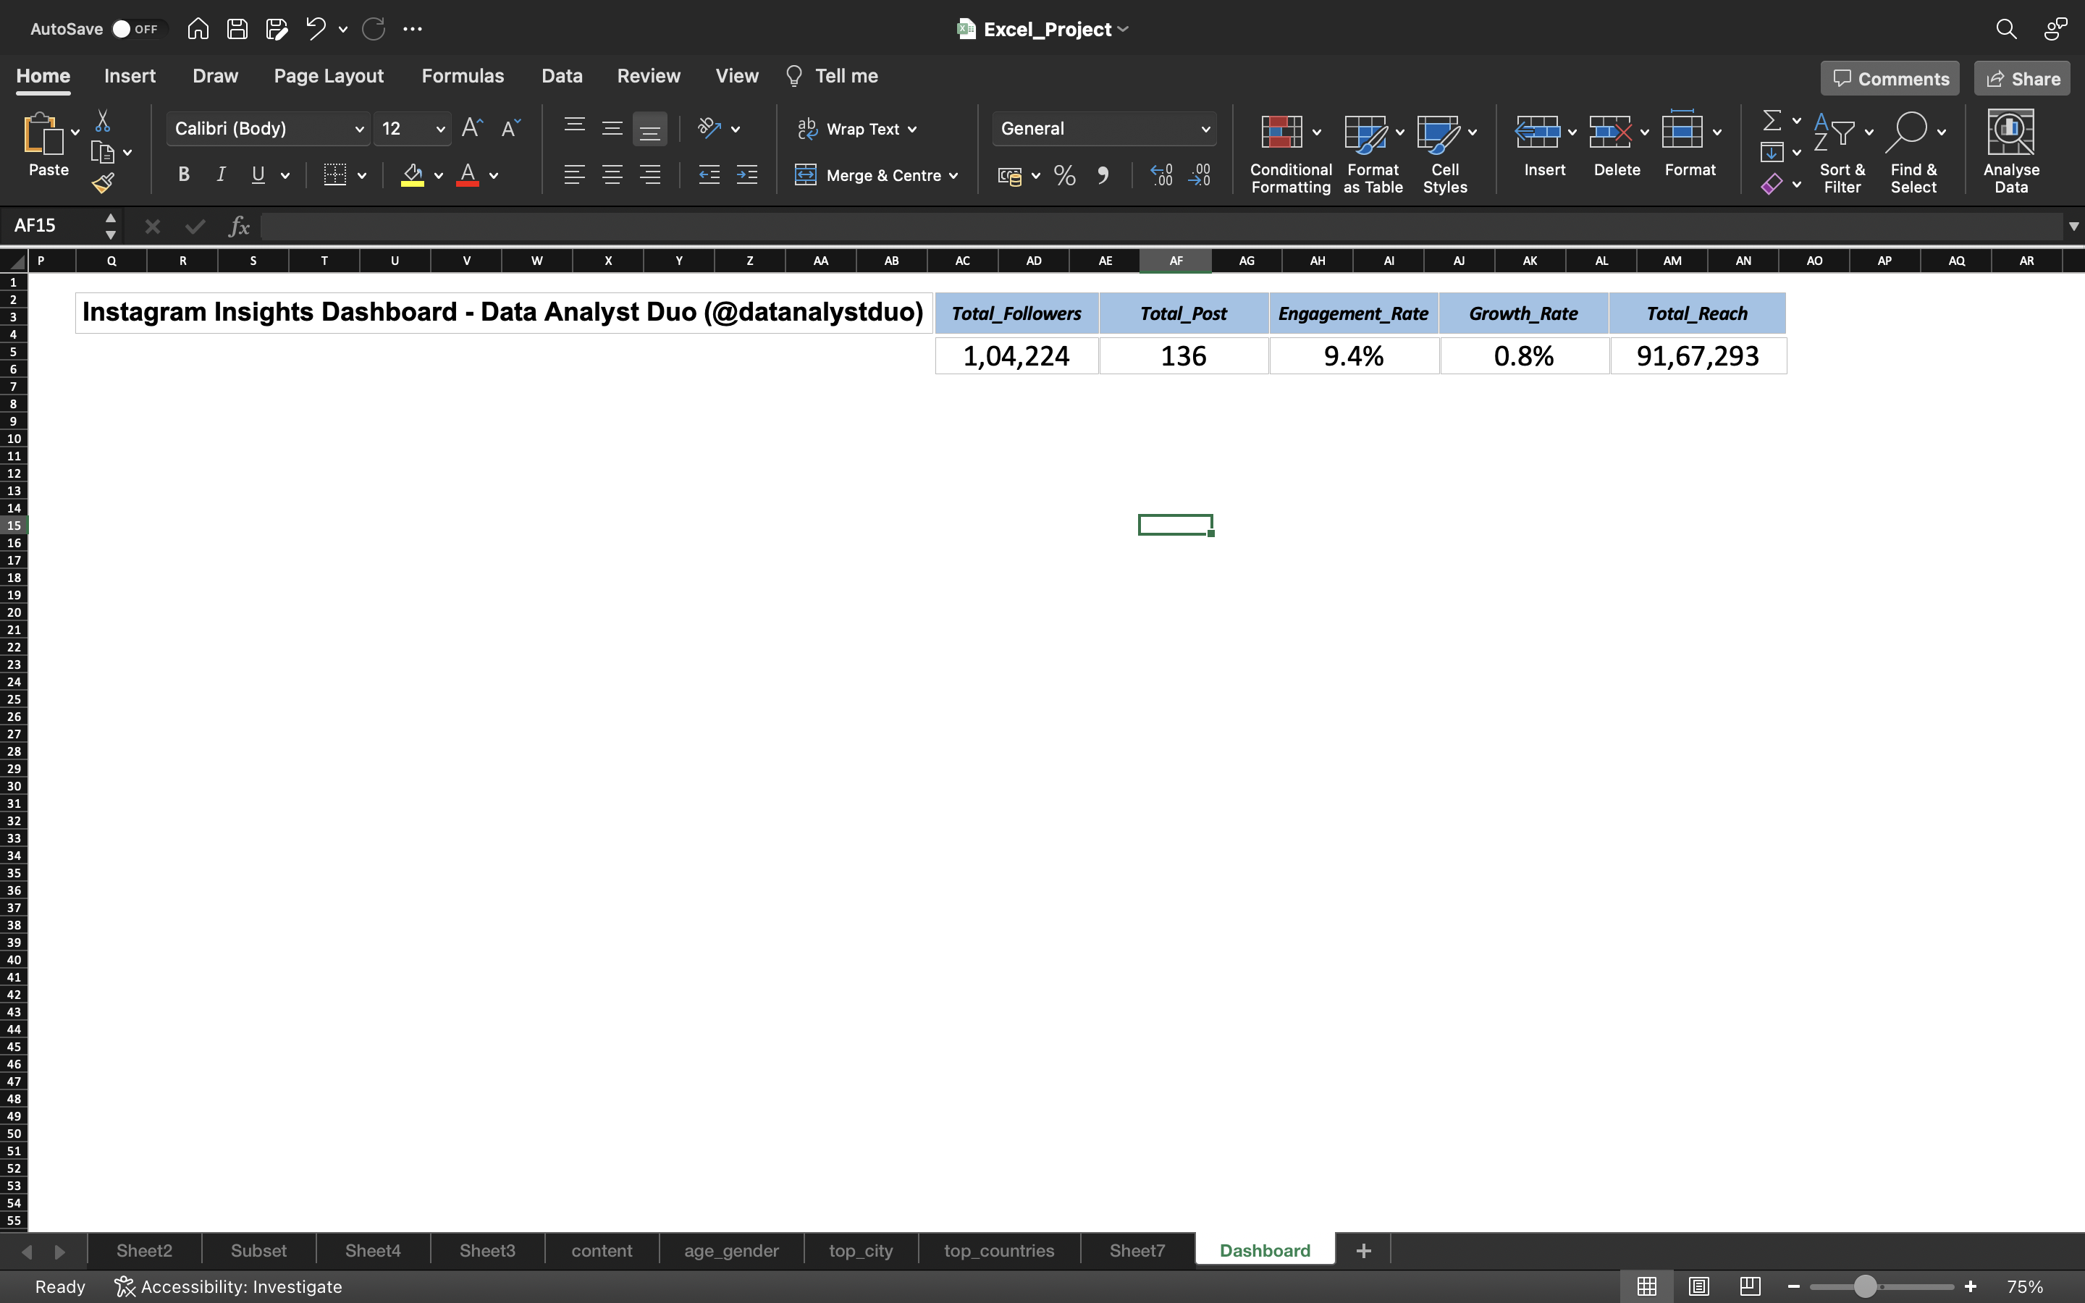The height and width of the screenshot is (1303, 2085).
Task: Apply Comma Style format
Action: pos(1103,176)
